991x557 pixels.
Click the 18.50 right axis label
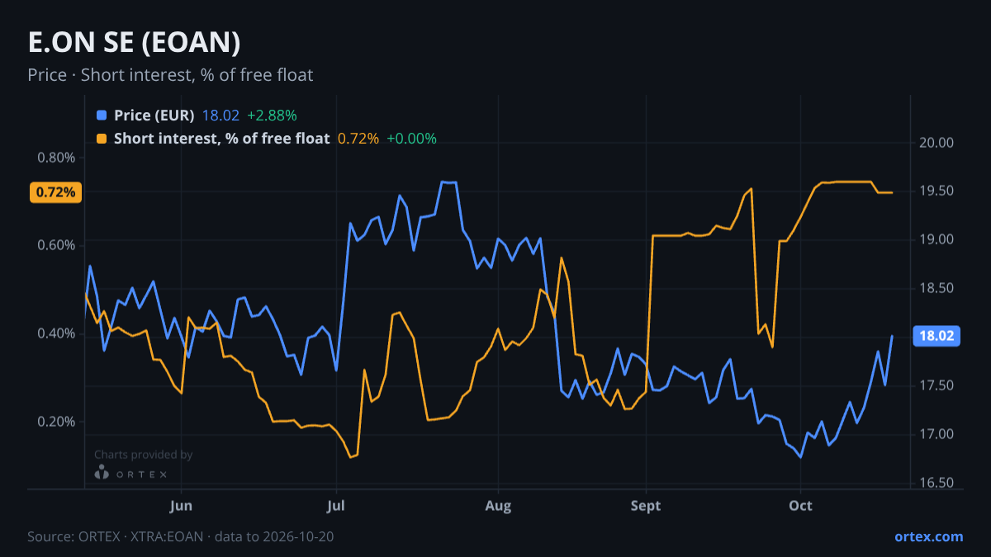(x=936, y=288)
